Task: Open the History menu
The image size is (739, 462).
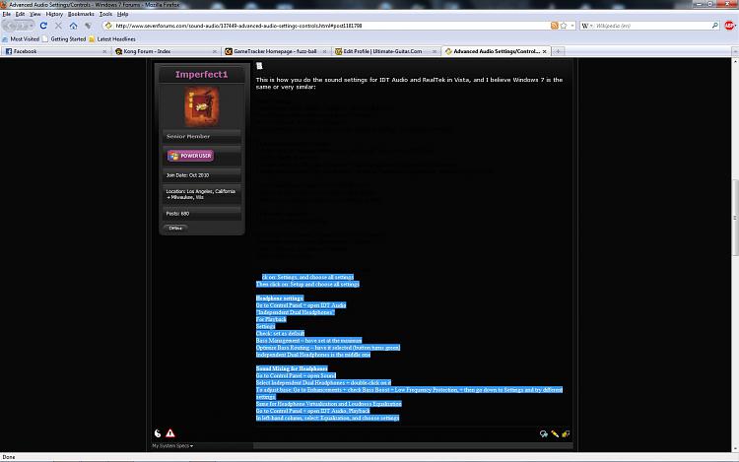Action: click(x=54, y=14)
